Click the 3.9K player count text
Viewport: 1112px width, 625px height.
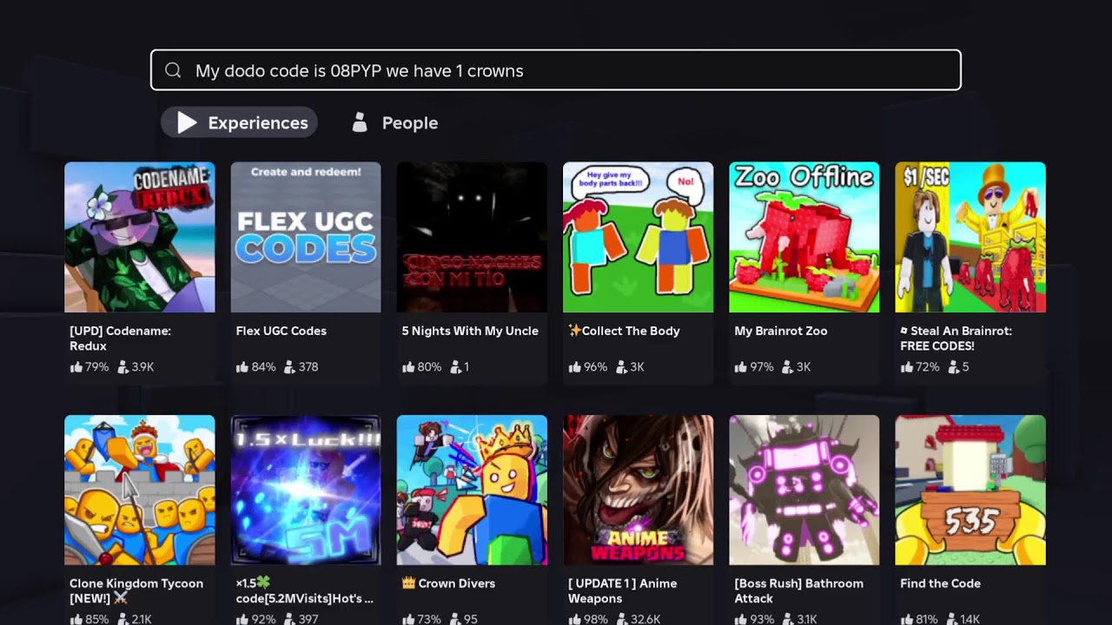tap(142, 367)
